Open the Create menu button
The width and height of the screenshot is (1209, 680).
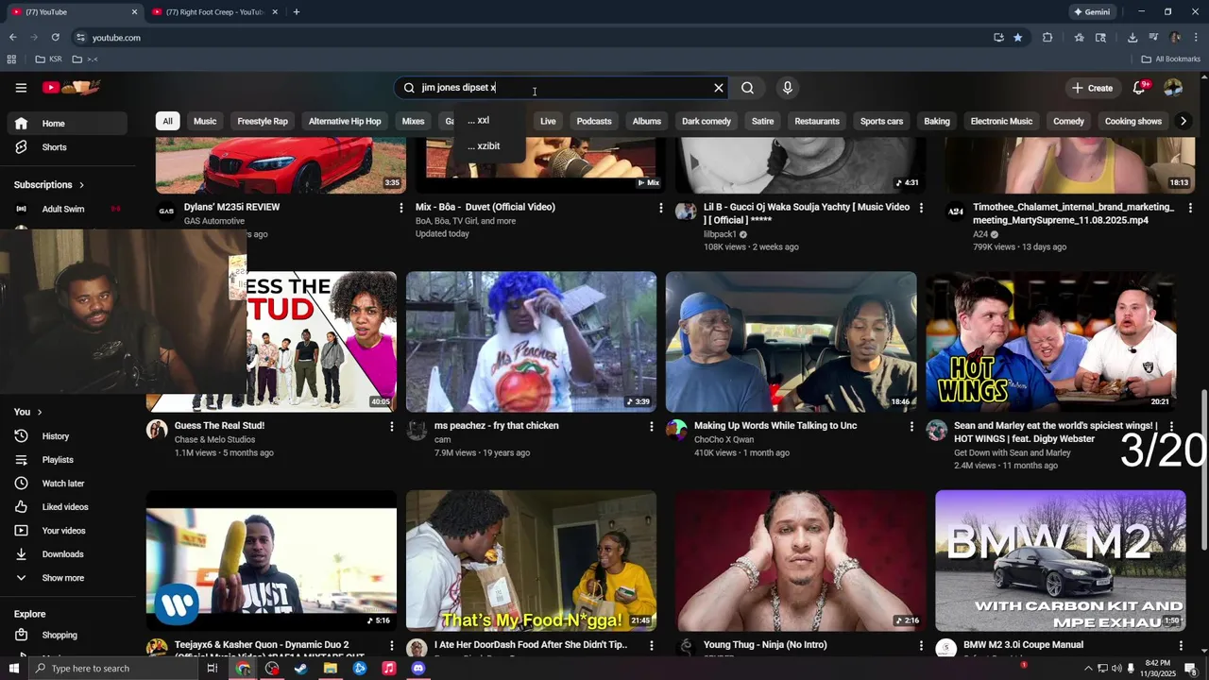(x=1092, y=88)
